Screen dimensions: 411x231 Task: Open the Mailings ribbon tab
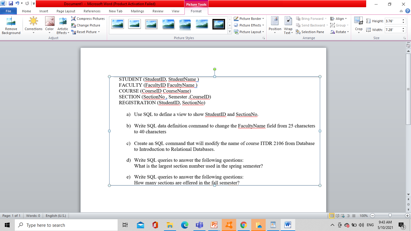pyautogui.click(x=137, y=11)
